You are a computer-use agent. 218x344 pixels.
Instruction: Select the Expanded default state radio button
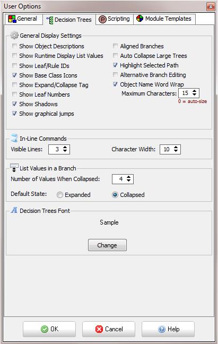click(x=60, y=195)
